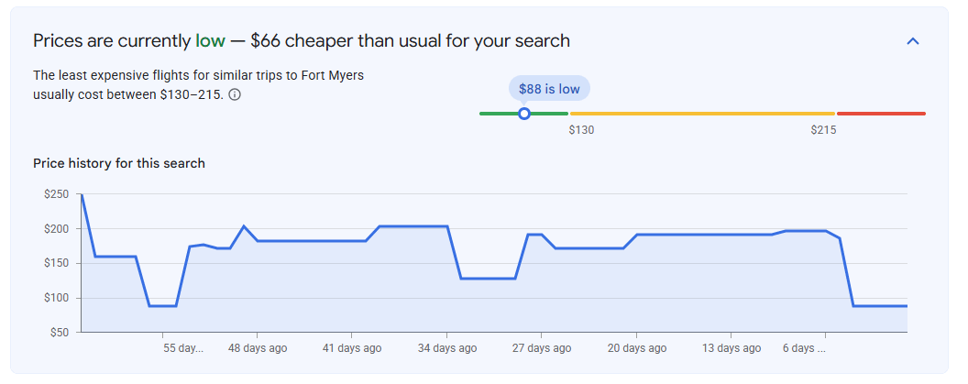Click the truncated '6 days ...' axis label
This screenshot has height=384, width=968.
click(x=804, y=348)
